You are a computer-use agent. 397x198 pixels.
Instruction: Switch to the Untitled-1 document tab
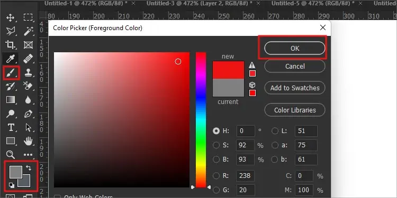pos(86,3)
